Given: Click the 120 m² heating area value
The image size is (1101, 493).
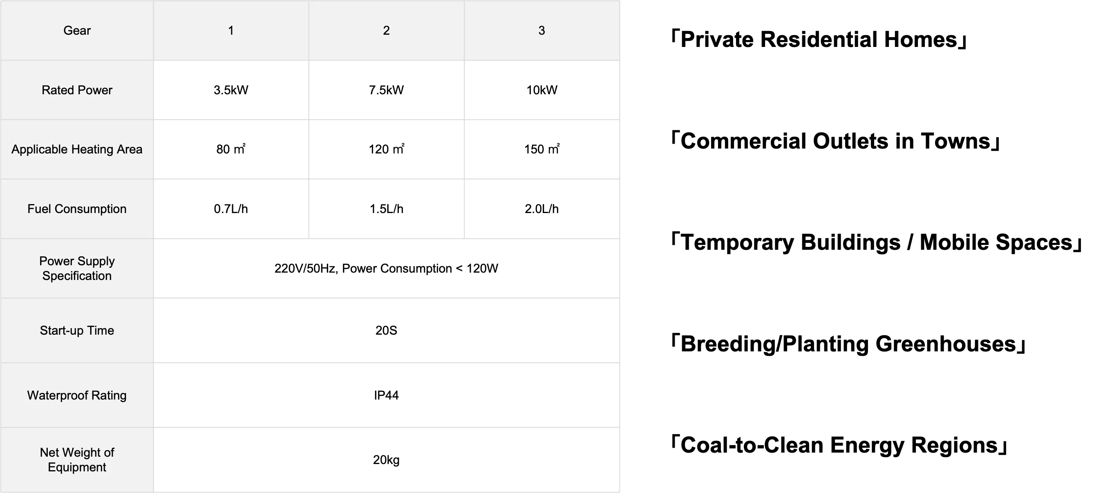Looking at the screenshot, I should click(386, 149).
